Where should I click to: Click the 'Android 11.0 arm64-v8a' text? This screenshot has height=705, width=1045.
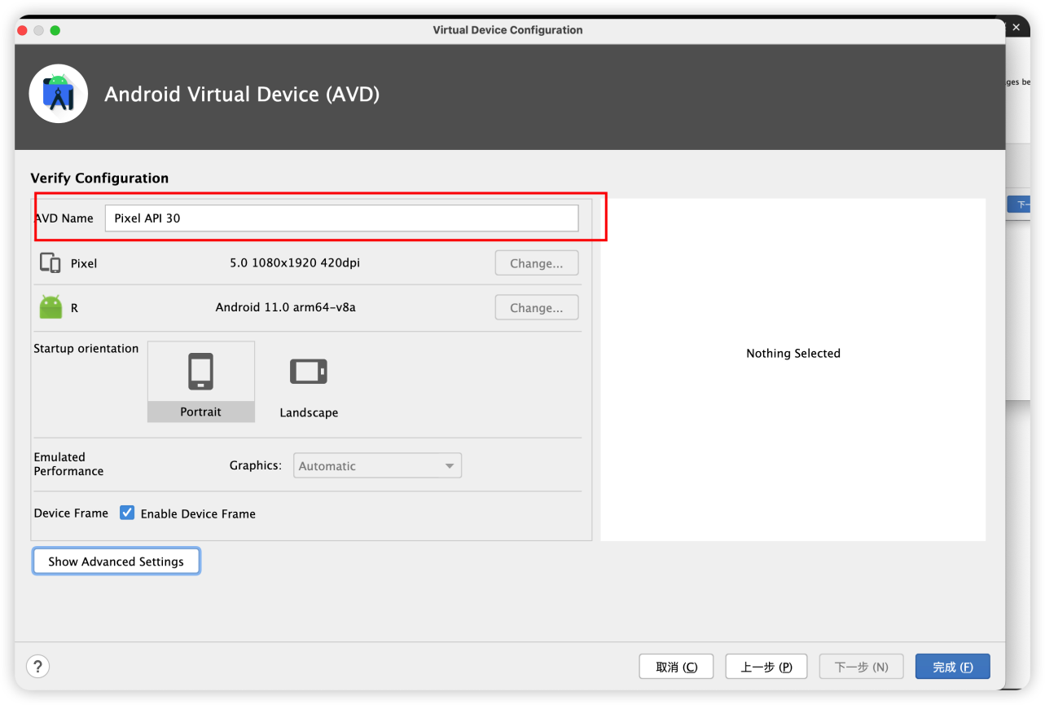pyautogui.click(x=286, y=307)
